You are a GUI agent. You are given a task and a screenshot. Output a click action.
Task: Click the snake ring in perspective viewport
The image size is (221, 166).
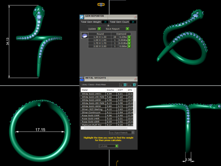pos(183,37)
